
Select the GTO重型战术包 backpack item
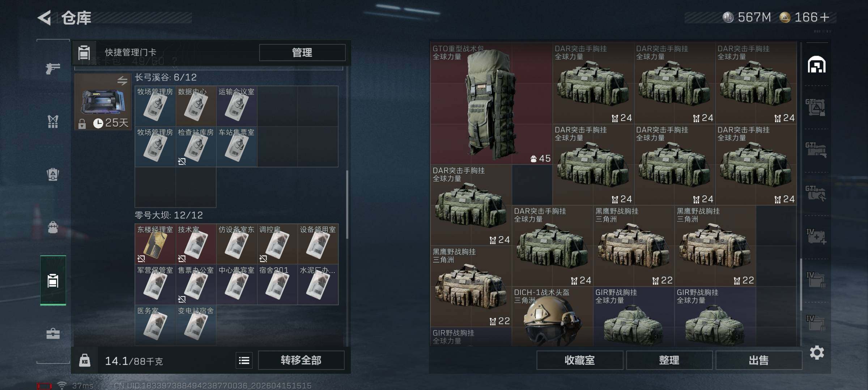(491, 104)
